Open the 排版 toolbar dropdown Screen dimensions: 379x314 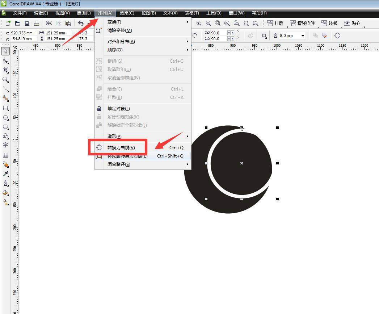point(287,26)
